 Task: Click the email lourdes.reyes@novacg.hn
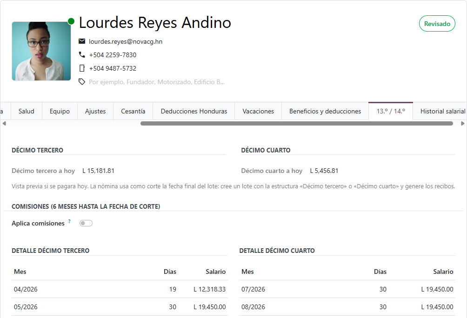[126, 41]
